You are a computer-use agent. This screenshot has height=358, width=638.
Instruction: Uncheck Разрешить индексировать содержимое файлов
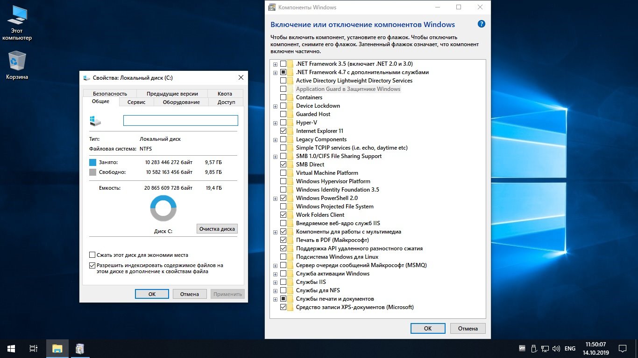92,265
